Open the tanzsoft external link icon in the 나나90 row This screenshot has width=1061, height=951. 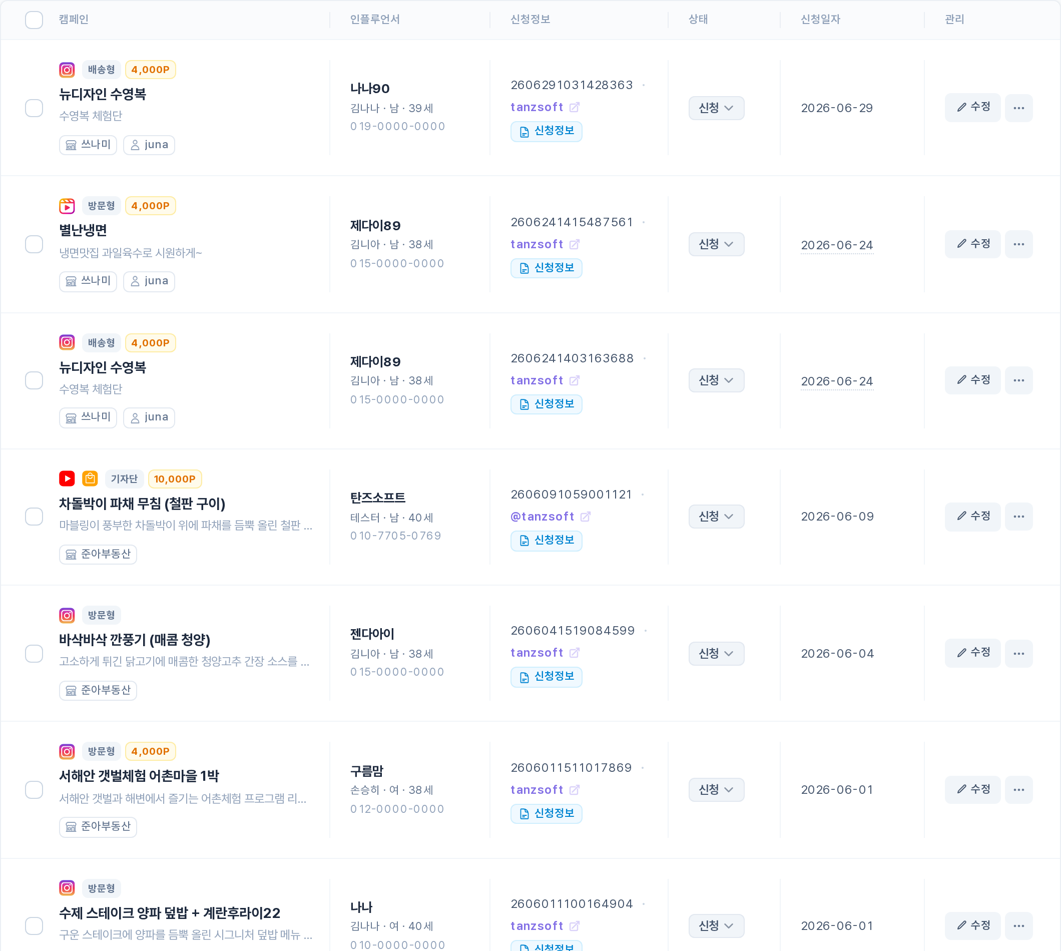point(575,108)
